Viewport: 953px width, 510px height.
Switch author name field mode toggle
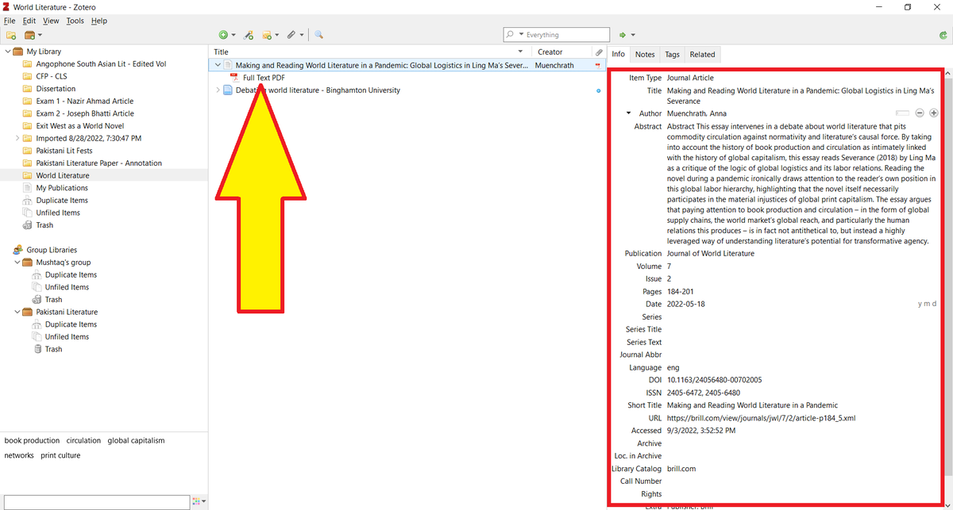903,113
